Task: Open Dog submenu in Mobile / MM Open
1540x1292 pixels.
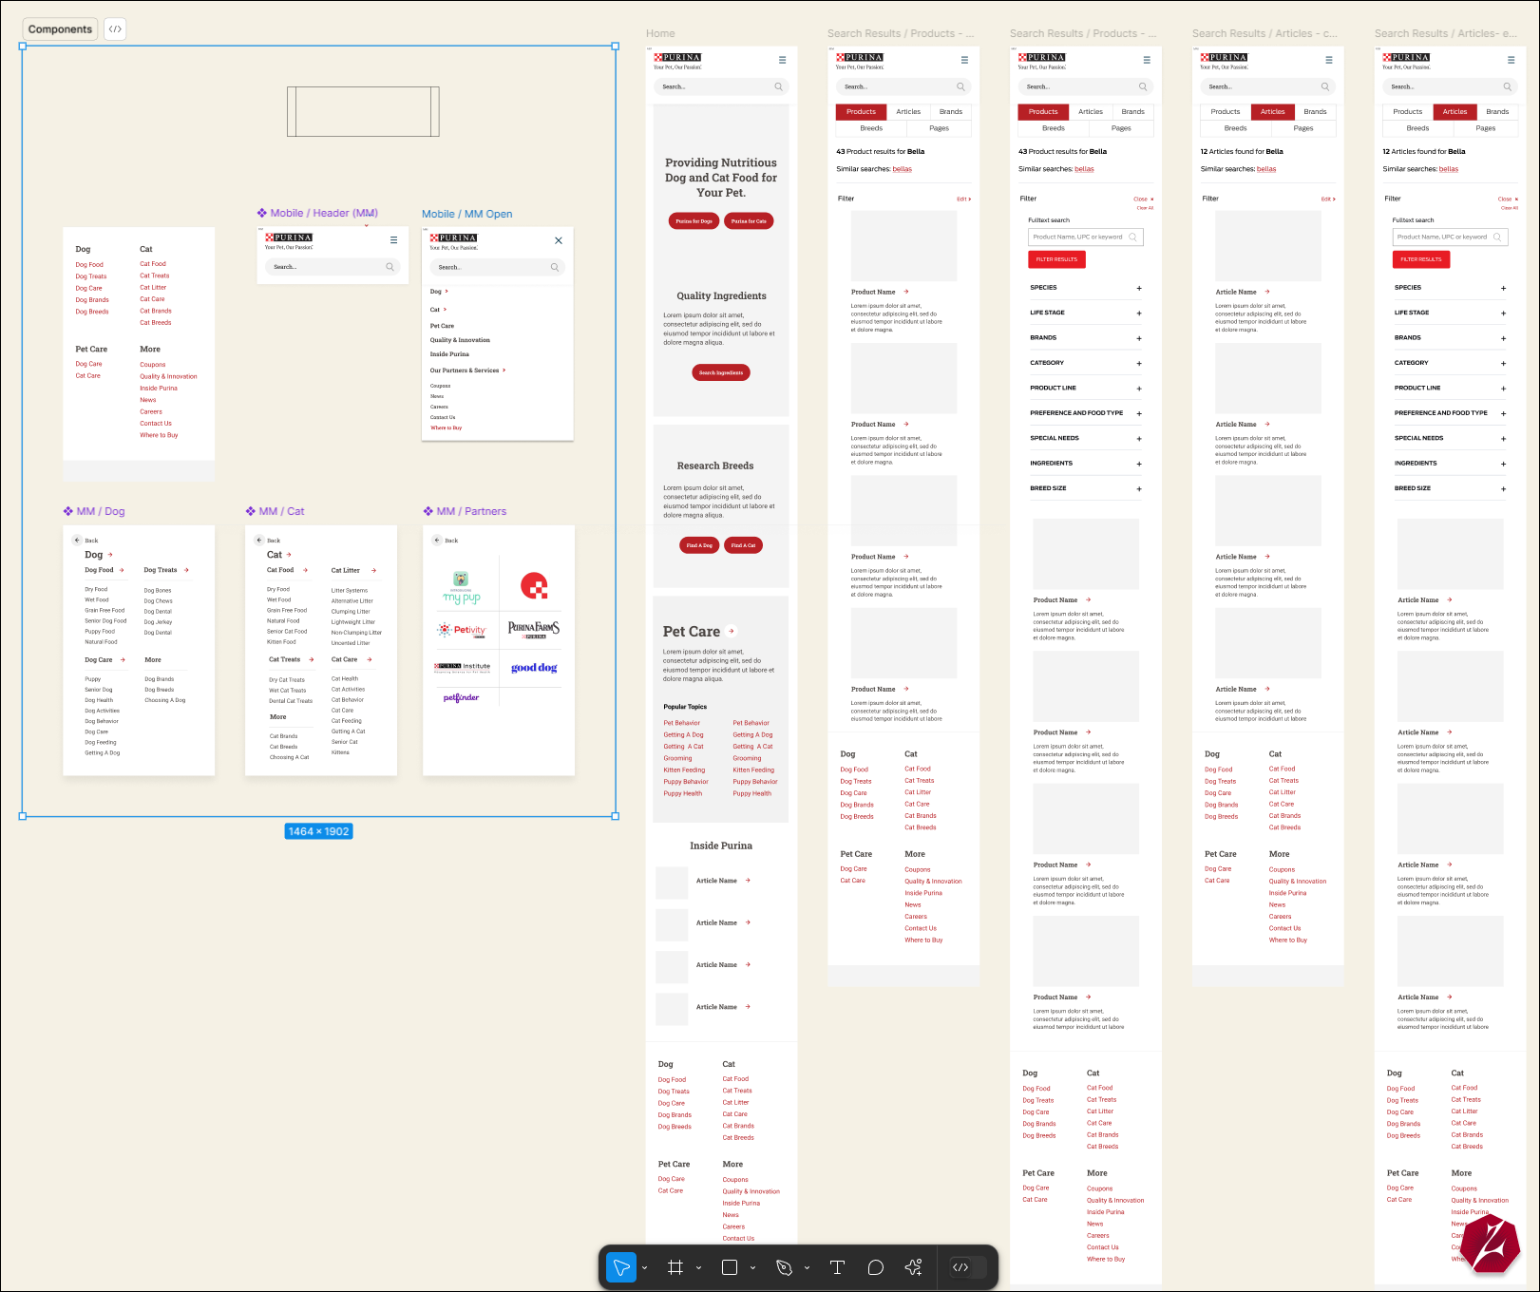Action: 439,292
